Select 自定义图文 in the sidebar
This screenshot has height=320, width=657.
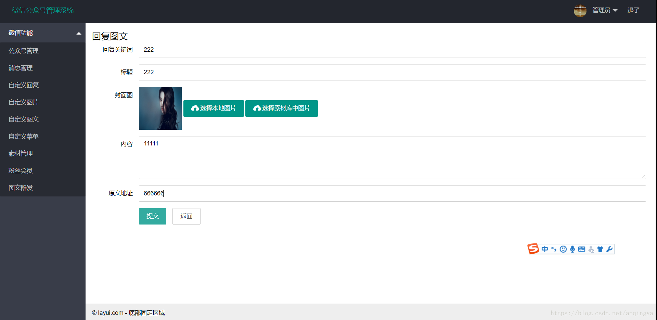(x=43, y=119)
